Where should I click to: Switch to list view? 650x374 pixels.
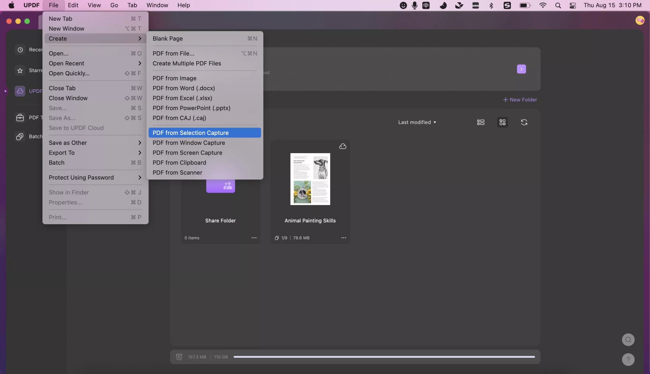pyautogui.click(x=480, y=122)
